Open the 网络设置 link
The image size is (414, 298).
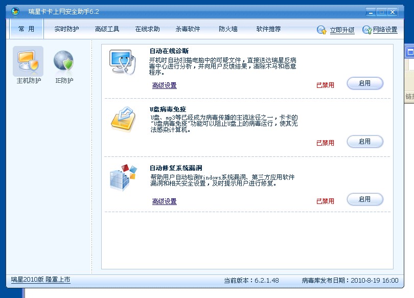(x=385, y=30)
